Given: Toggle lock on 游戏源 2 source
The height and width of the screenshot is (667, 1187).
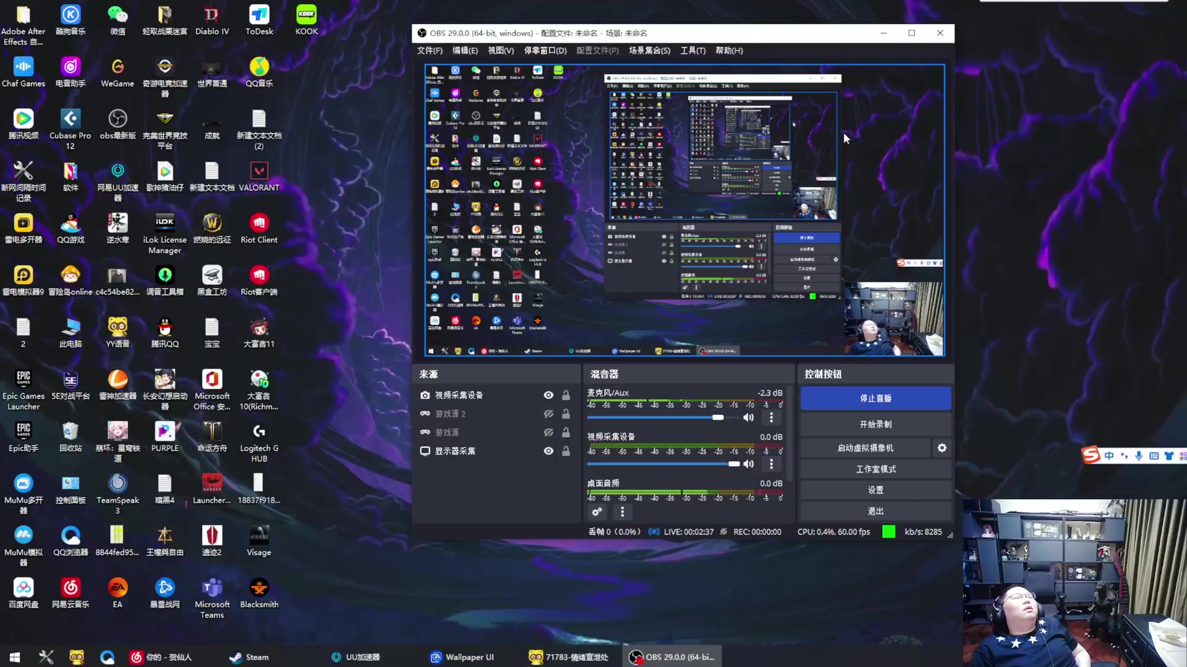Looking at the screenshot, I should (566, 414).
